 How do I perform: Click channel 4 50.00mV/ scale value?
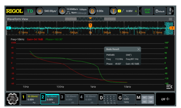(91, 96)
